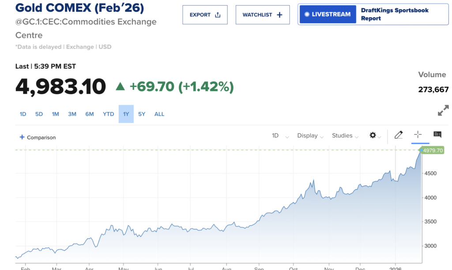Open the chart comments/annotation icon
The image size is (452, 270).
coord(437,135)
